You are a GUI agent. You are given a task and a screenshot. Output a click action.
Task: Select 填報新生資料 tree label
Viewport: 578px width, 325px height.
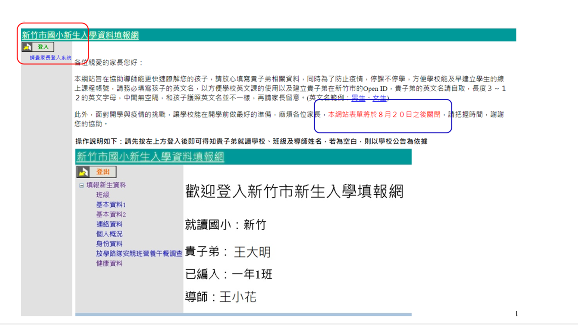point(106,185)
